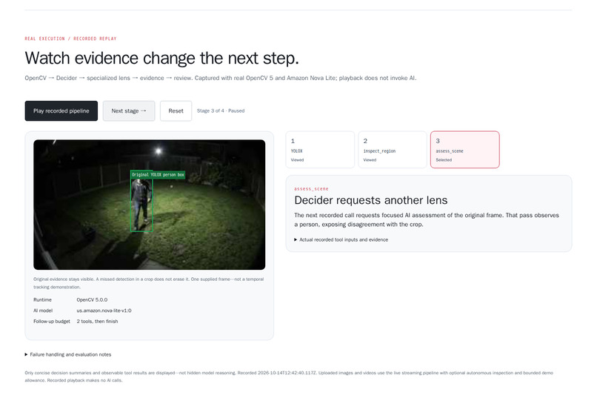Reset the recorded pipeline playback
Screen dimensions: 597x398
coord(176,111)
